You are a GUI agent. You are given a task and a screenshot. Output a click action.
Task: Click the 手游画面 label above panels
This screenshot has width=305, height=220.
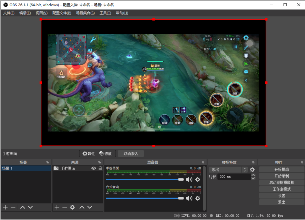10,154
